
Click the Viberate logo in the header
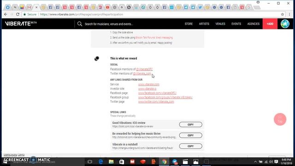[x=21, y=24]
